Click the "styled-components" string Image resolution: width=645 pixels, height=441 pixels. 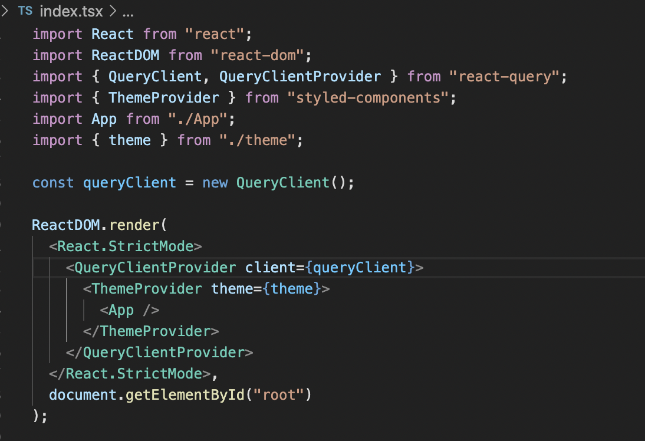(368, 98)
